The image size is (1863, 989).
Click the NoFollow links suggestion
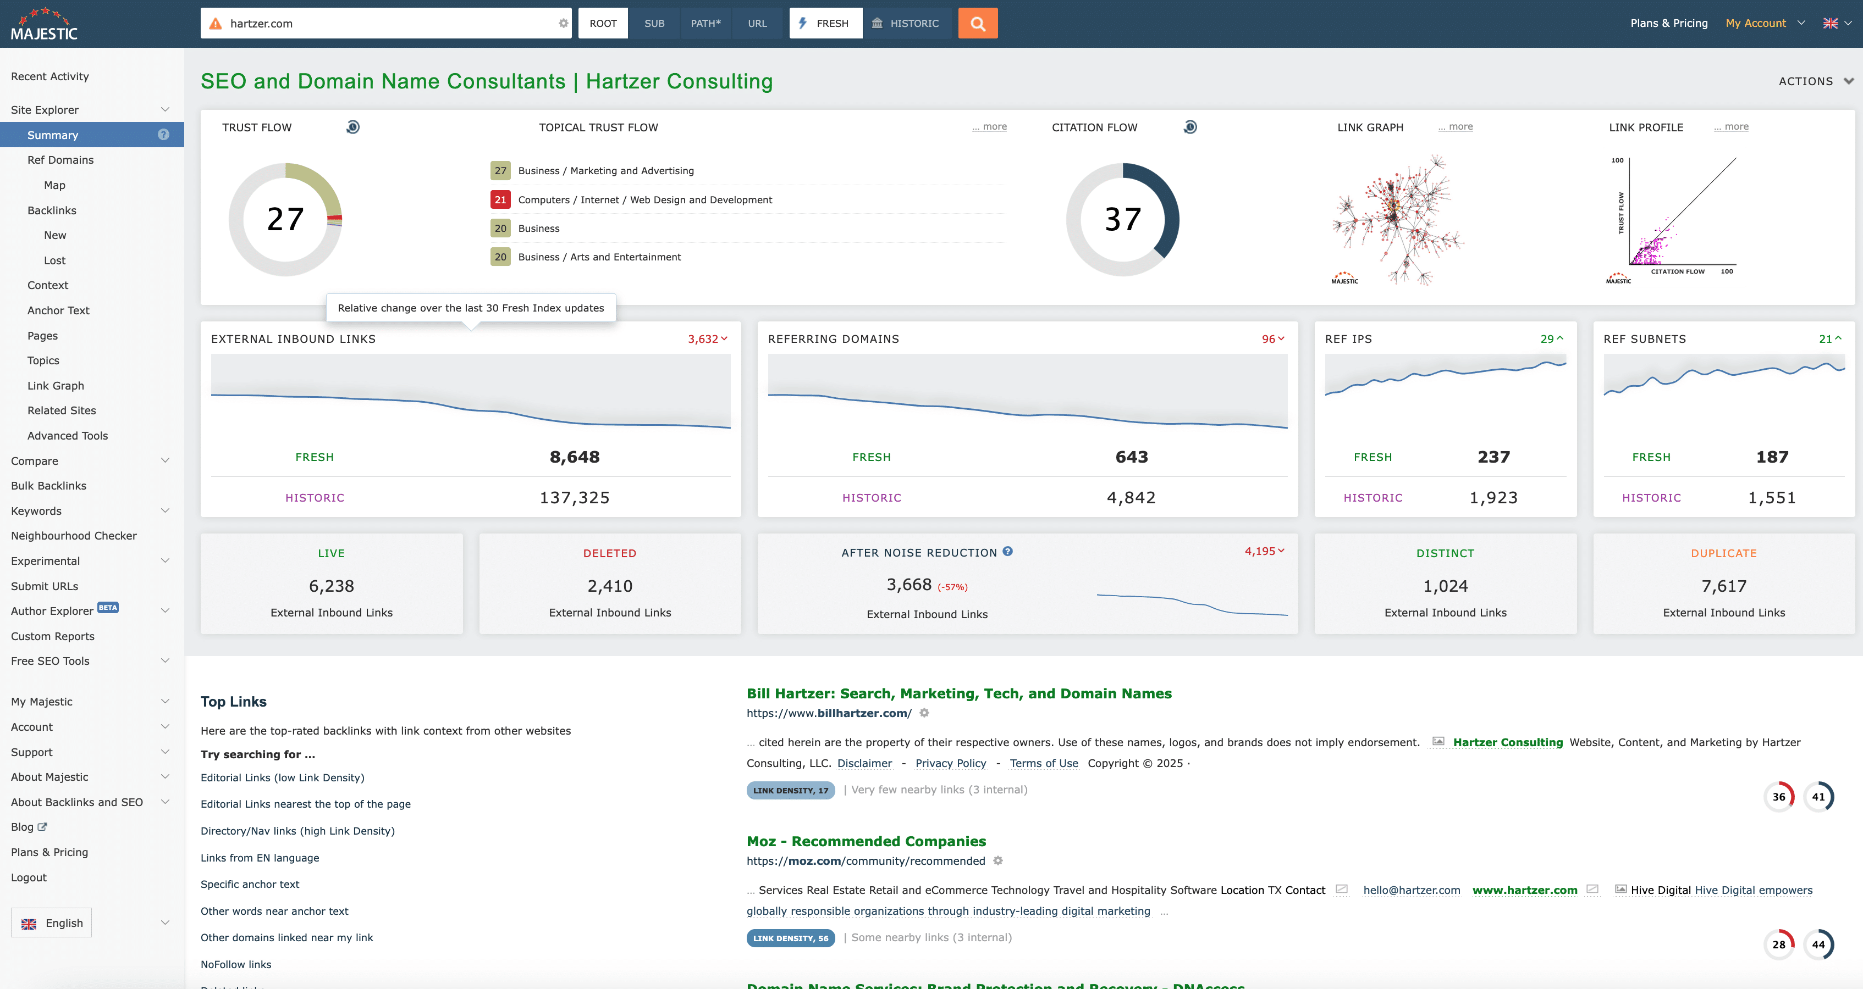236,964
